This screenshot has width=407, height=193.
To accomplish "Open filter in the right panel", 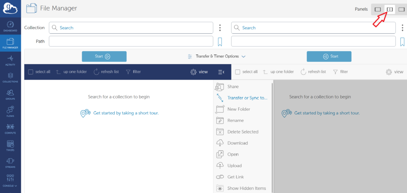I will 340,72.
